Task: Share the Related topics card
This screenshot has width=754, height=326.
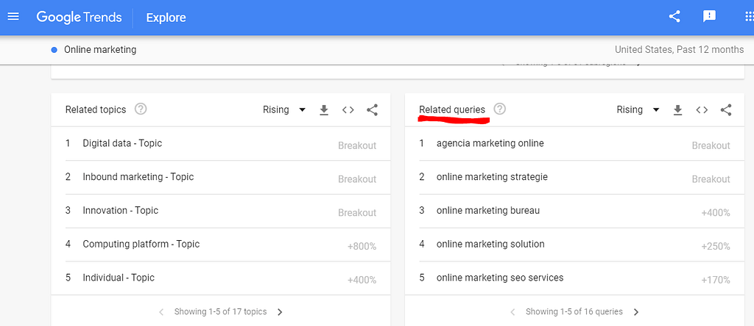Action: (x=372, y=110)
